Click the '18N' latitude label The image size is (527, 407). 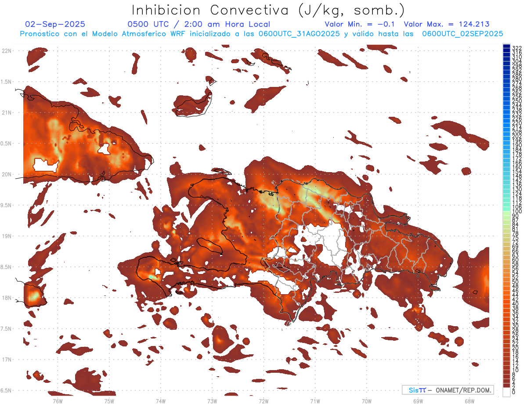tap(6, 298)
